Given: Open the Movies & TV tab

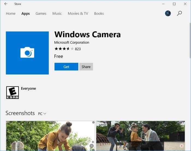Looking at the screenshot, I should tap(78, 14).
